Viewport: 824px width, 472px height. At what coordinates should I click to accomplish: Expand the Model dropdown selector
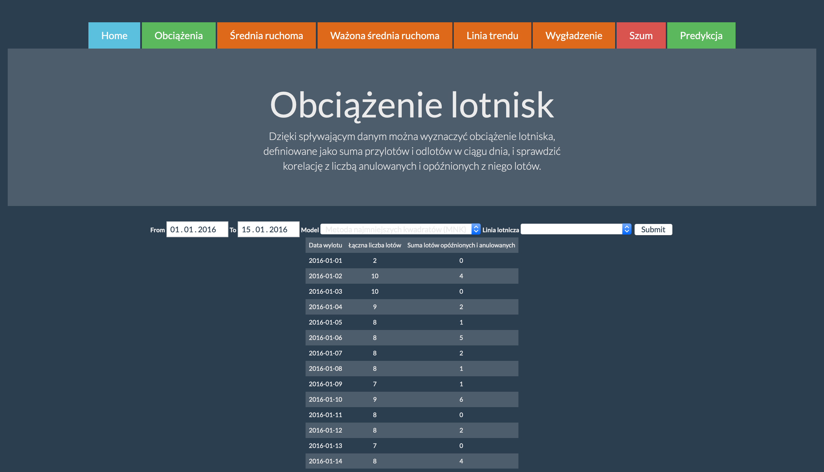click(x=396, y=229)
